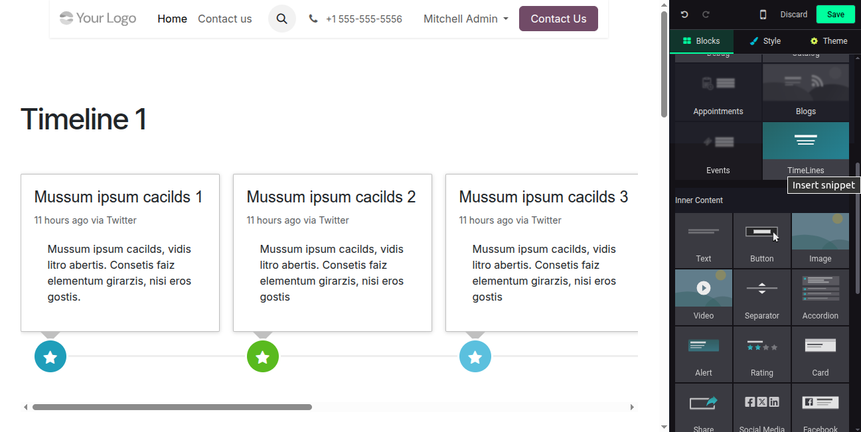Select the Share snippet
This screenshot has width=861, height=432.
(x=704, y=408)
